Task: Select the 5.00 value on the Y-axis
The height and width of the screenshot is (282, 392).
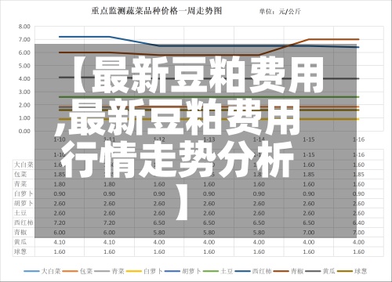Action: coord(24,66)
